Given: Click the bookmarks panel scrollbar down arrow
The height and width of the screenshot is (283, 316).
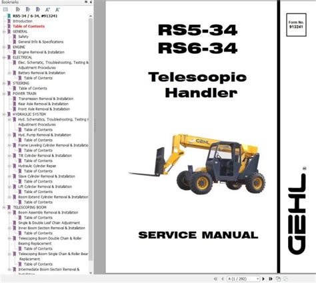Looking at the screenshot, I should (x=91, y=273).
